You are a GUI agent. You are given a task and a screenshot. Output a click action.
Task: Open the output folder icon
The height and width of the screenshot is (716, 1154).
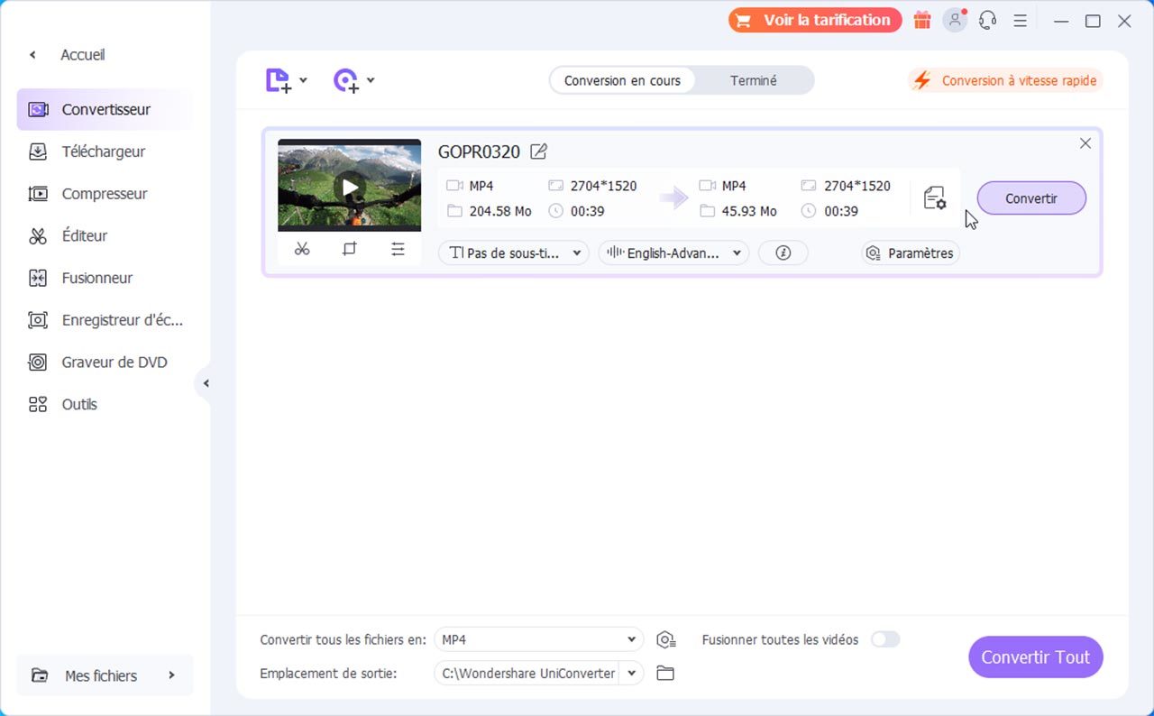point(665,673)
